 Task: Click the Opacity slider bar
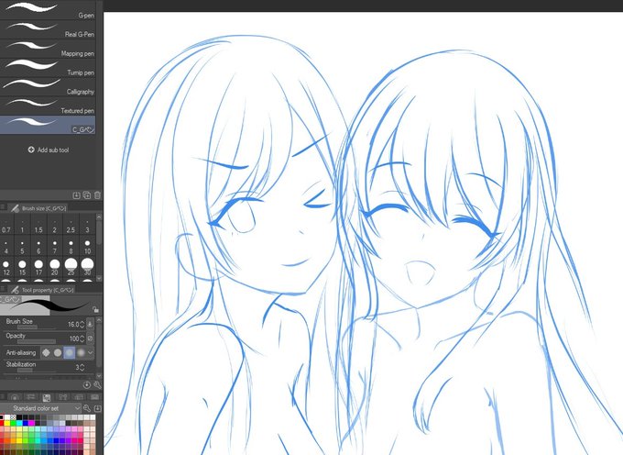37,341
